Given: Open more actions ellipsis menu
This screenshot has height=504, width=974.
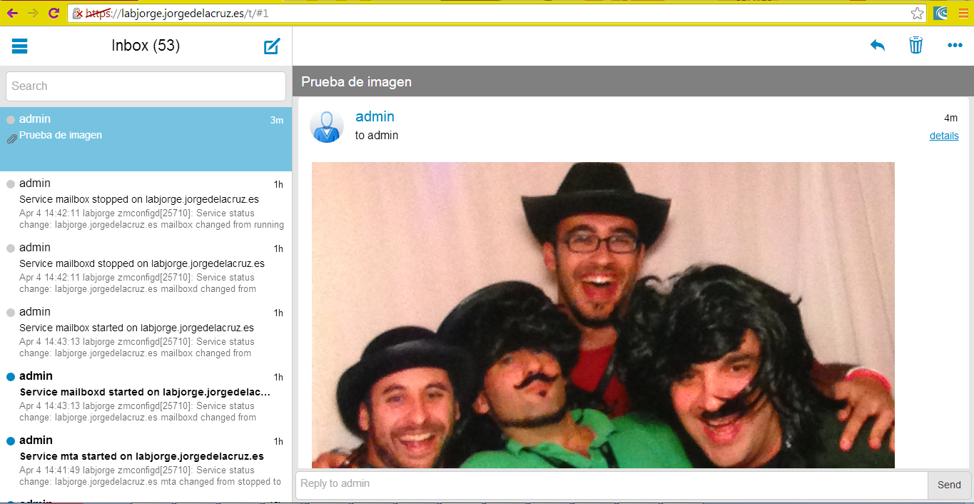Looking at the screenshot, I should (x=955, y=46).
